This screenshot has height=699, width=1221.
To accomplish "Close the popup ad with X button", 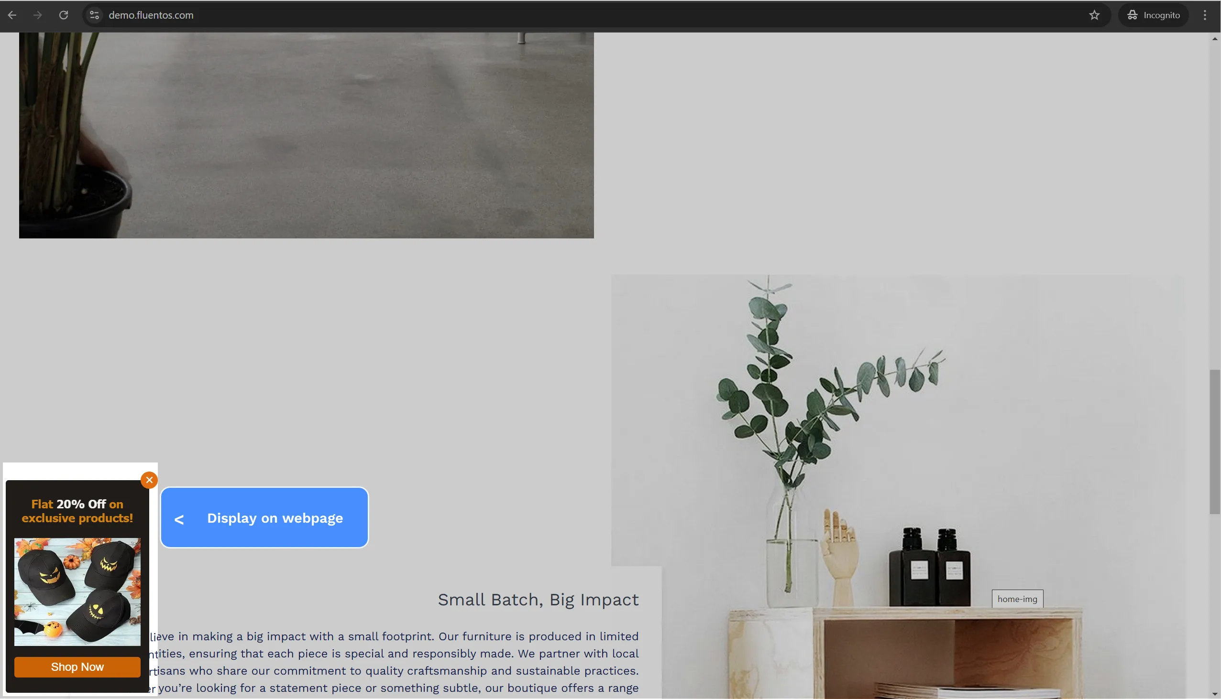I will click(149, 480).
